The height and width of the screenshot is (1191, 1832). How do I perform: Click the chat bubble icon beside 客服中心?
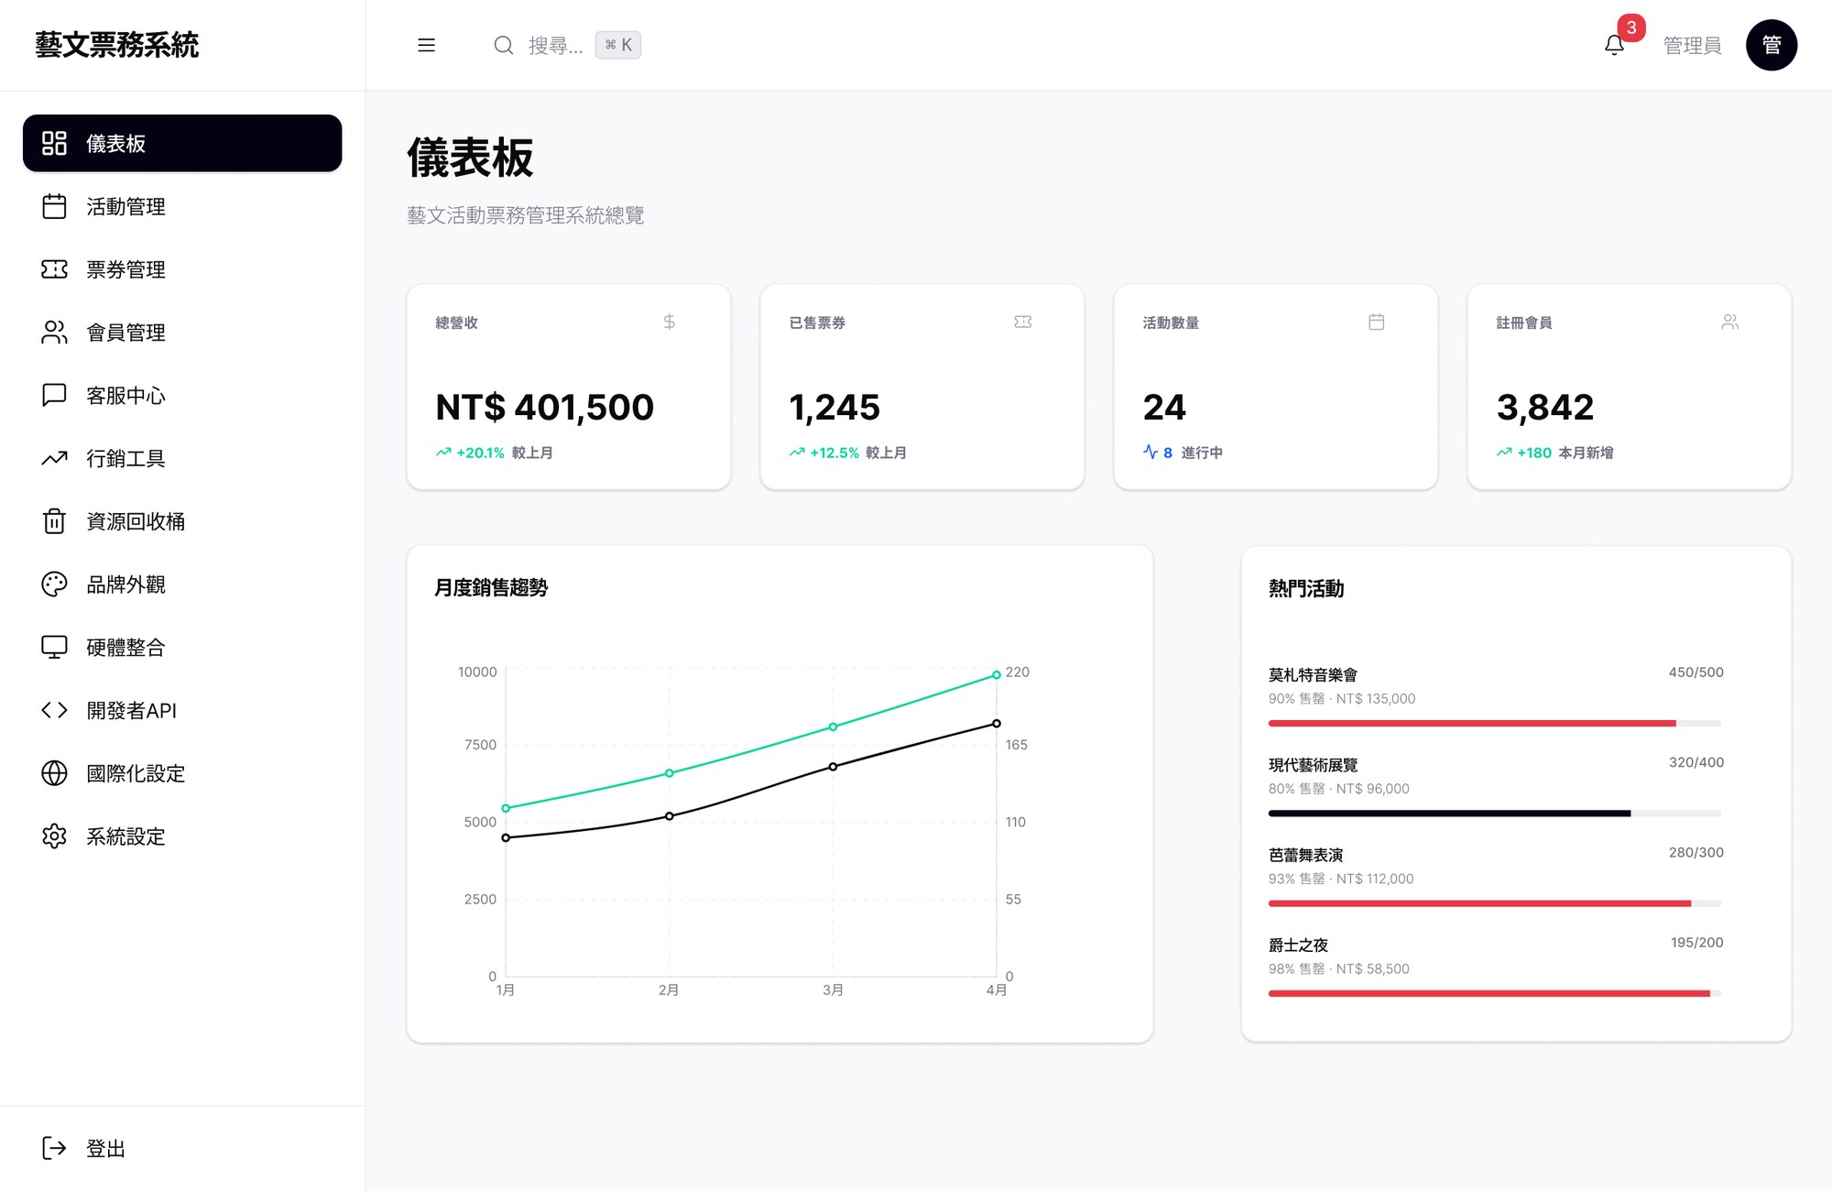[x=54, y=395]
